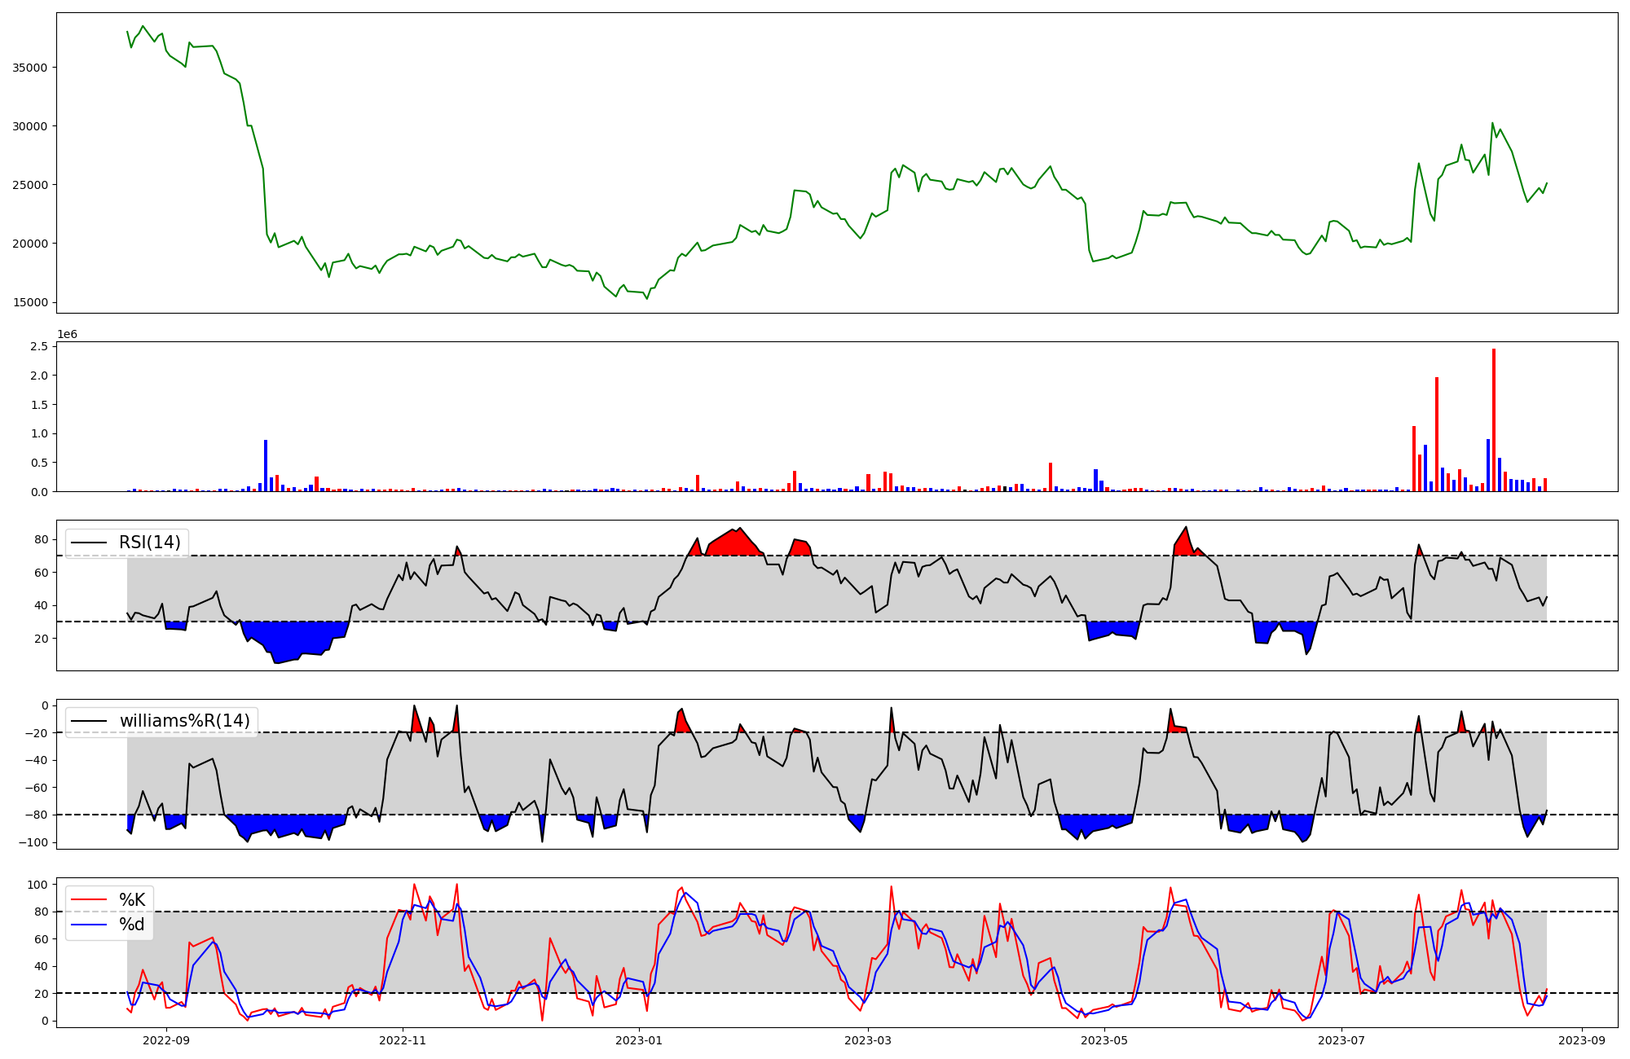Image resolution: width=1630 pixels, height=1059 pixels.
Task: Click the -100 tick on the Williams %R axis
Action: (35, 842)
